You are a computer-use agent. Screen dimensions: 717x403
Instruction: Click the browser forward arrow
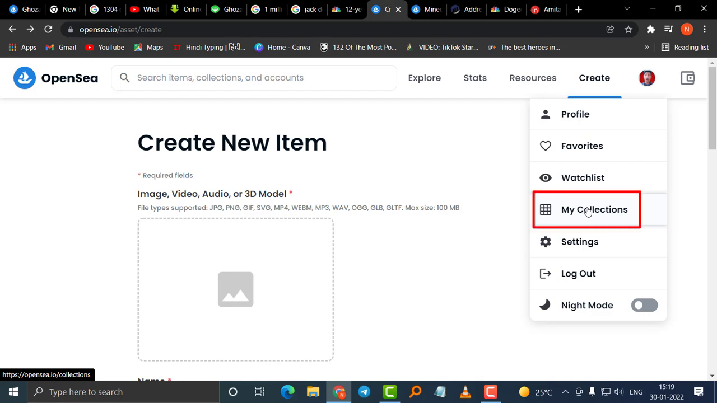click(30, 29)
